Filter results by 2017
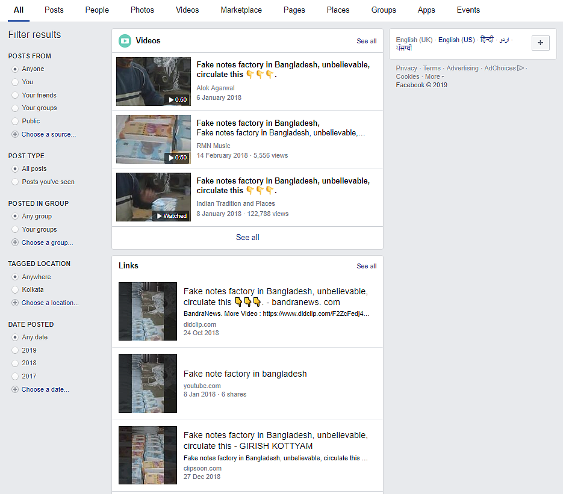 (15, 376)
